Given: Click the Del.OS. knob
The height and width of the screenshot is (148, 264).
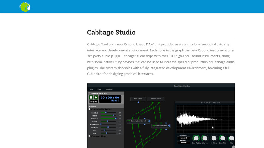Looking at the screenshot, I should coord(223,138).
